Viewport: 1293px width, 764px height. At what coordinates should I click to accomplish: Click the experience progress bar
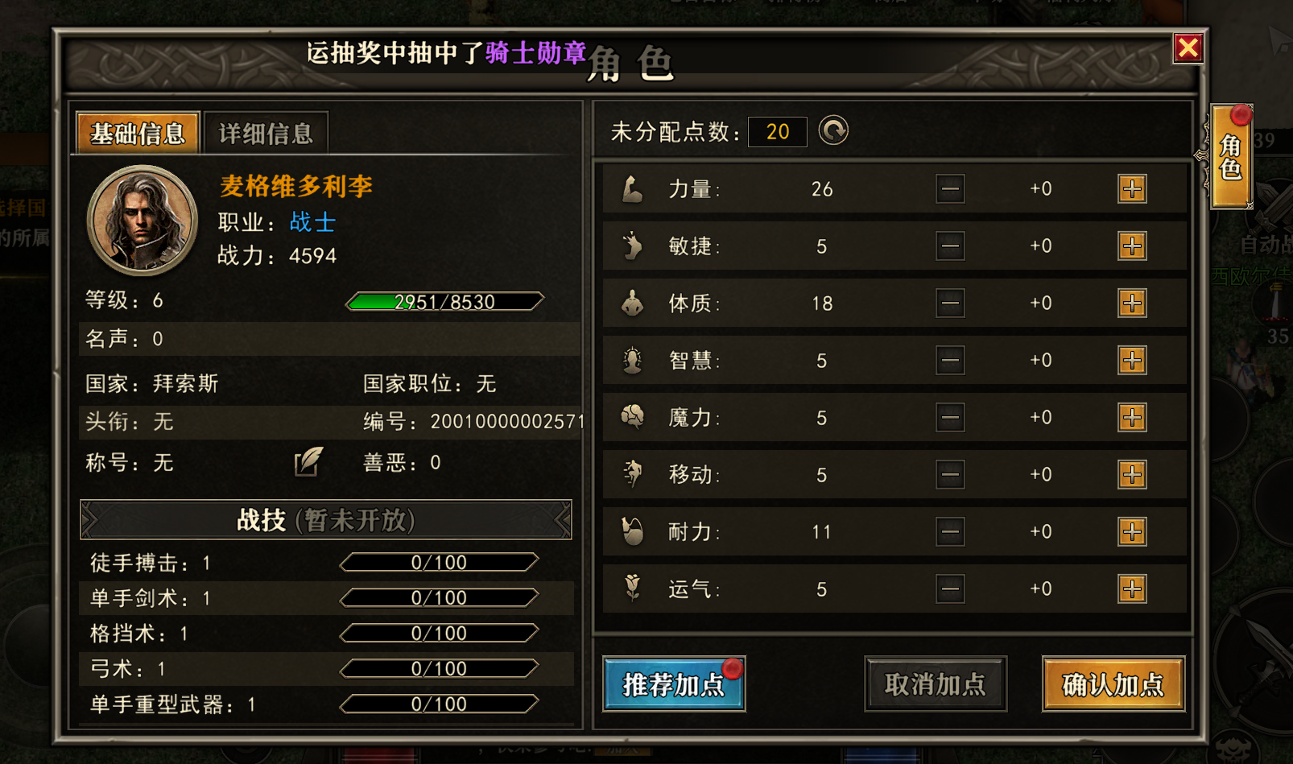pos(444,302)
